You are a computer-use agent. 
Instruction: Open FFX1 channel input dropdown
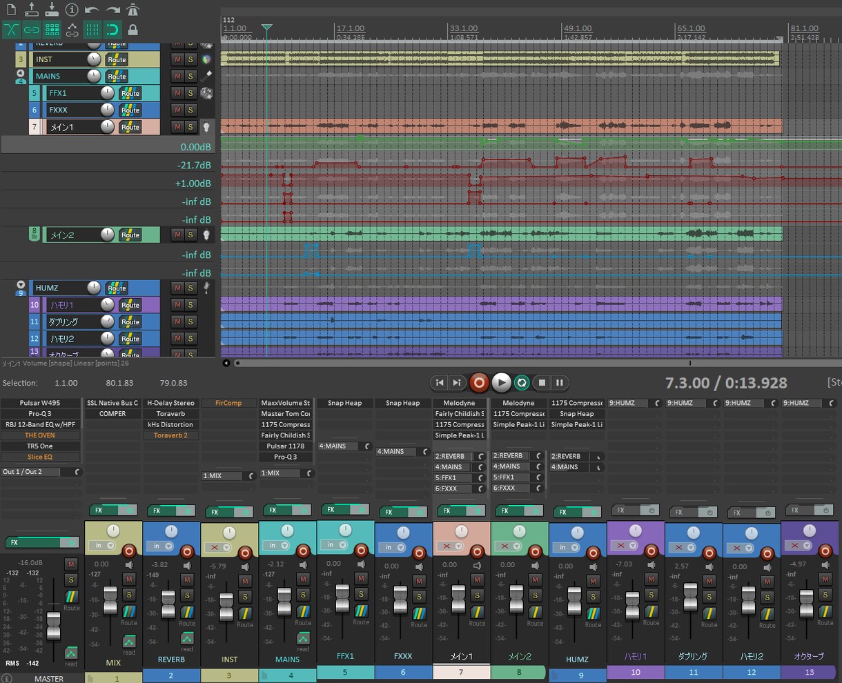coord(335,544)
